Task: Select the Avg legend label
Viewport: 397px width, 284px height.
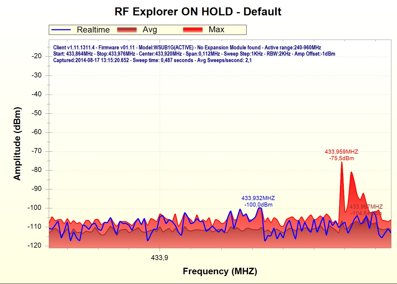Action: coord(150,30)
